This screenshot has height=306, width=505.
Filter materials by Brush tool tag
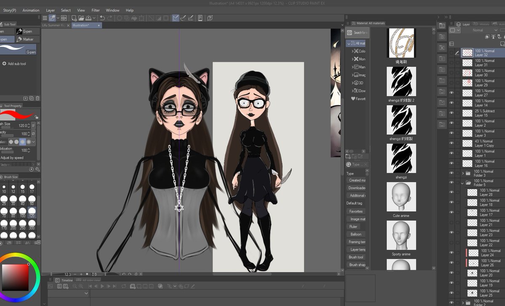click(x=356, y=257)
